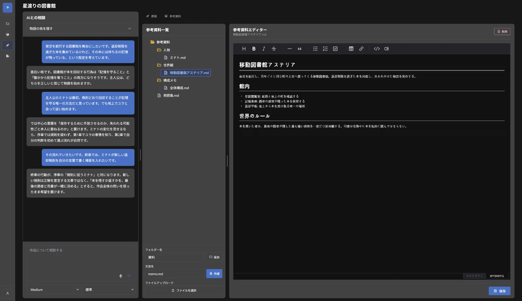The image size is (522, 301).
Task: Open the Medium model dropdown
Action: click(x=54, y=290)
